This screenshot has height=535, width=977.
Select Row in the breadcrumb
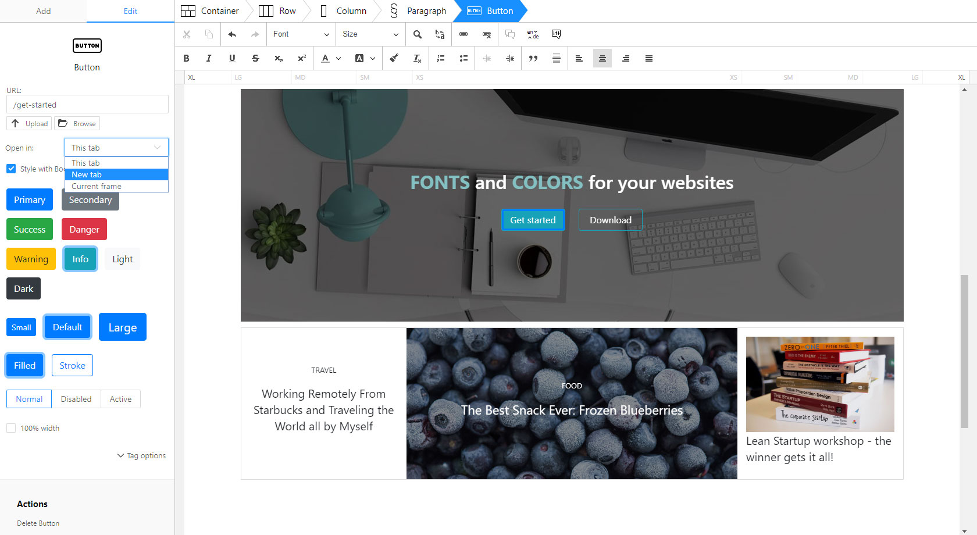(277, 11)
